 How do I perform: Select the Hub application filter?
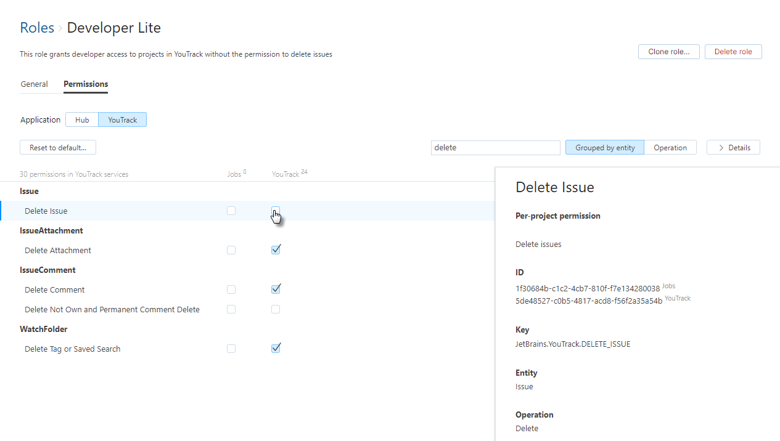coord(82,119)
